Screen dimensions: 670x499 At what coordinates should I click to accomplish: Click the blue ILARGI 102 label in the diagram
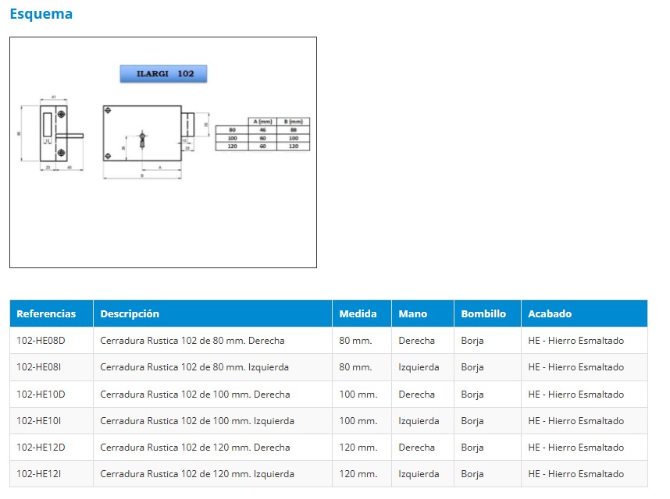pos(163,74)
